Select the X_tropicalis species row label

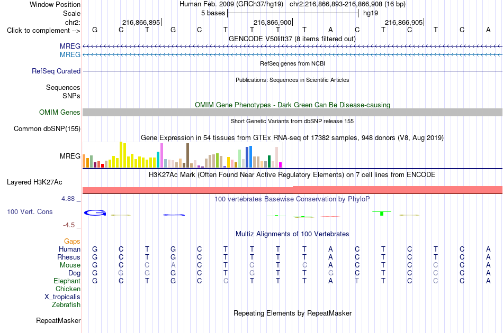[62, 297]
